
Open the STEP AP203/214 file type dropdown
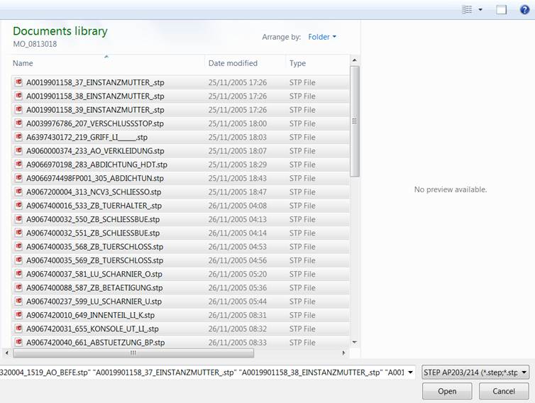click(475, 372)
